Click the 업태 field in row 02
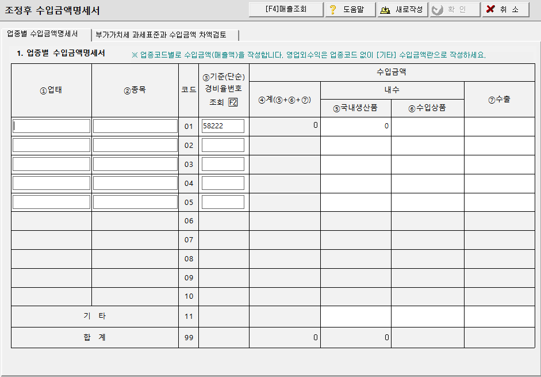This screenshot has width=541, height=377. (51, 145)
